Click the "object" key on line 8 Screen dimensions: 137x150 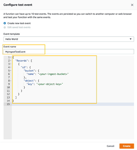[29, 81]
